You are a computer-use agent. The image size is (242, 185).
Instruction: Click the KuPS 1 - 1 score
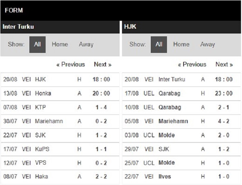click(101, 149)
